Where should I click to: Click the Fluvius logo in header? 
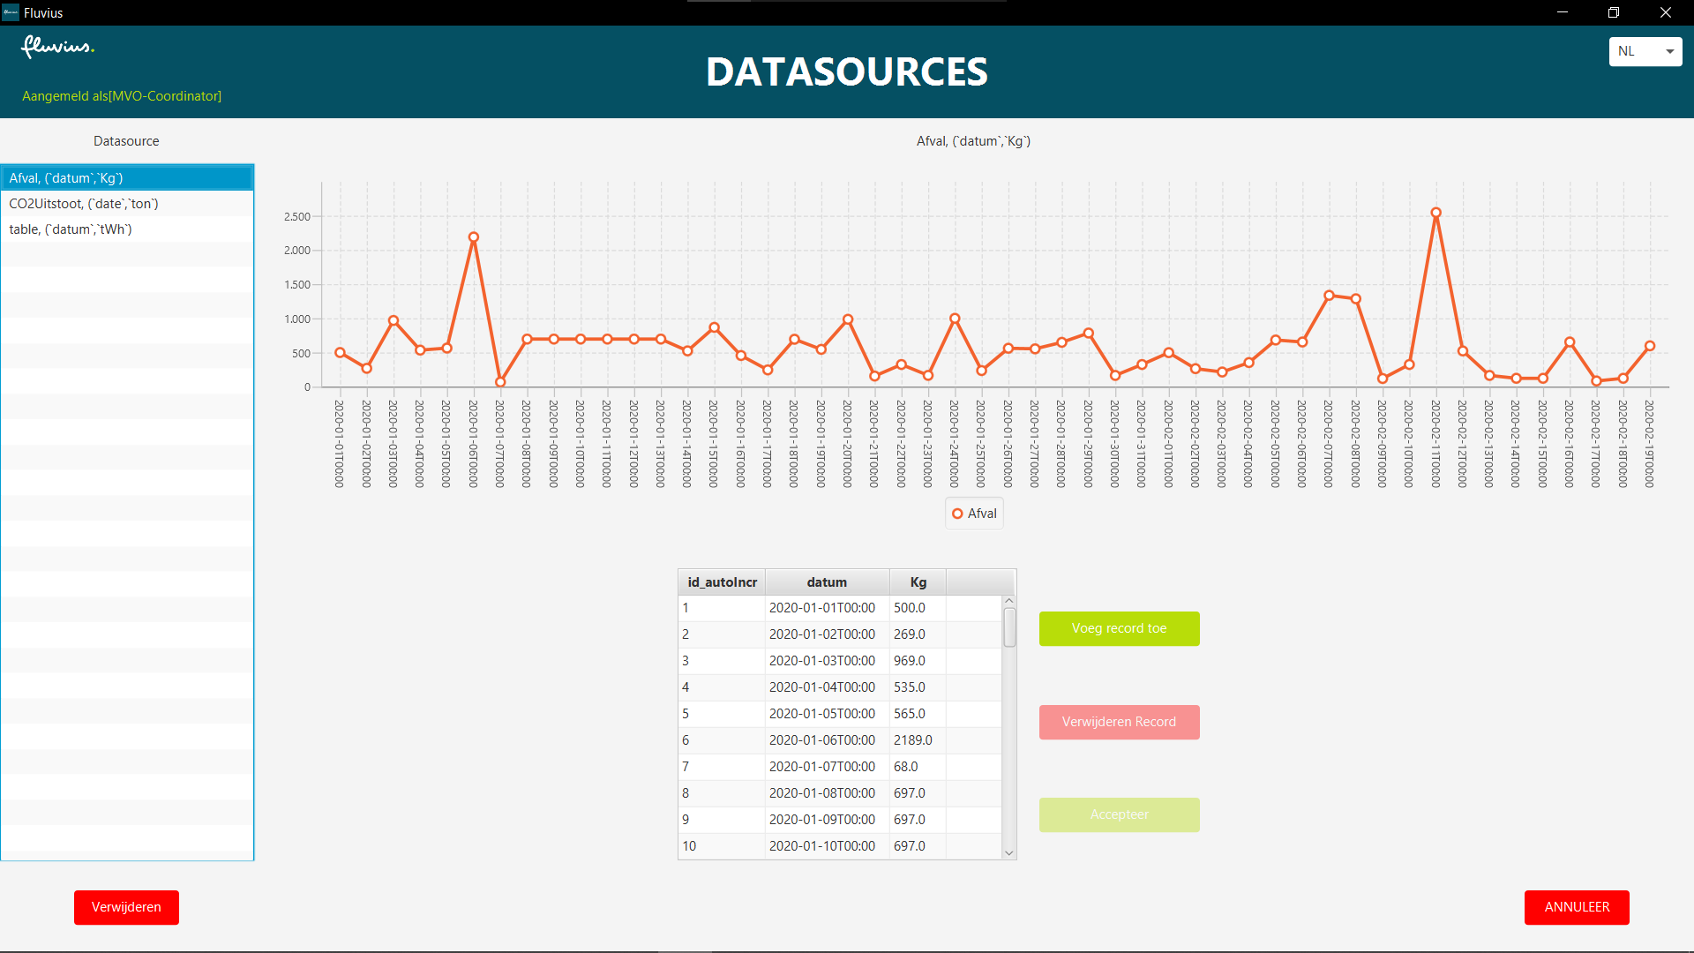(x=57, y=47)
